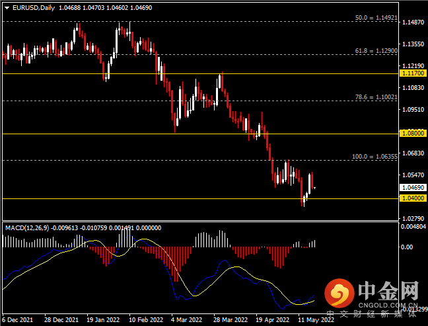
Task: Select the price axis value 1.06830
Action: [x=413, y=153]
